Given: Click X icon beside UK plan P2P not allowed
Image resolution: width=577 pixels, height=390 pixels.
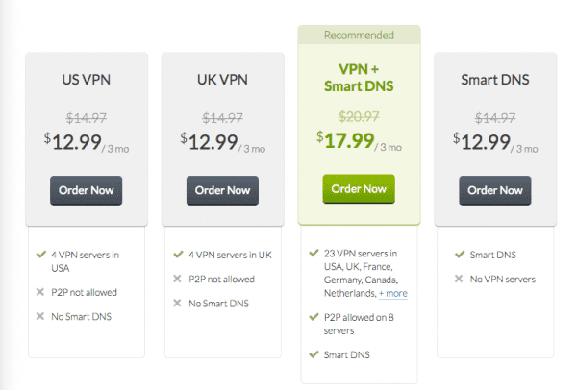Looking at the screenshot, I should (x=177, y=279).
